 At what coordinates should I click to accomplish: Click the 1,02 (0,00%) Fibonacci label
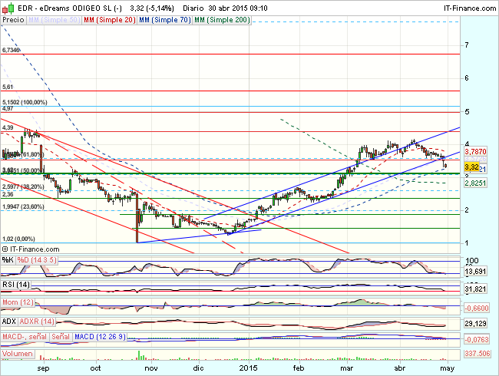click(18, 239)
